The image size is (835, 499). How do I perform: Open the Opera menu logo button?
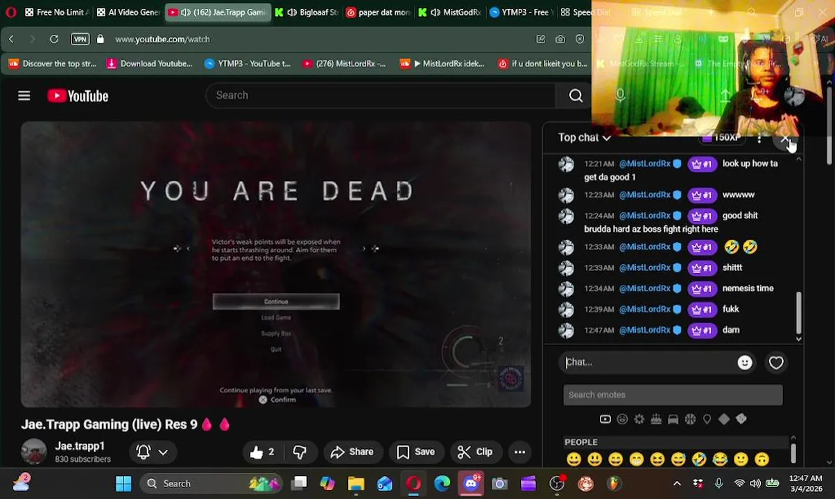10,12
